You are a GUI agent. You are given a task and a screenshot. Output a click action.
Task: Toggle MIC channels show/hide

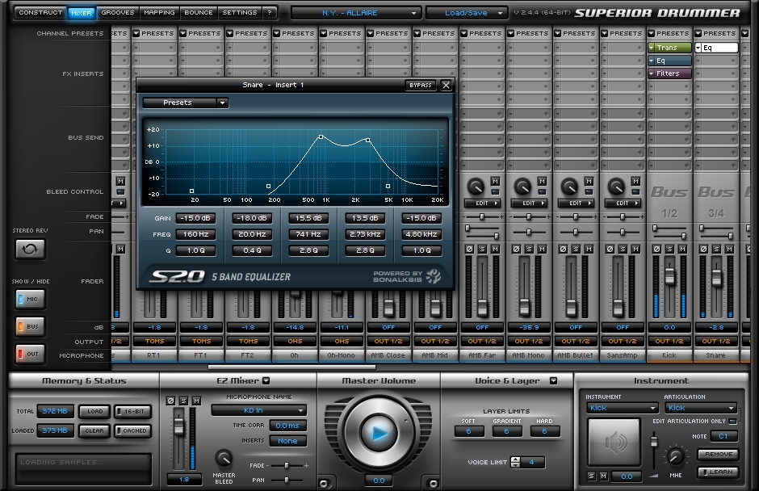pyautogui.click(x=30, y=300)
